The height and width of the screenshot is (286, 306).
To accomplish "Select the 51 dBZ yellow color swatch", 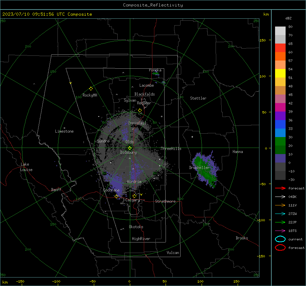I will [280, 73].
